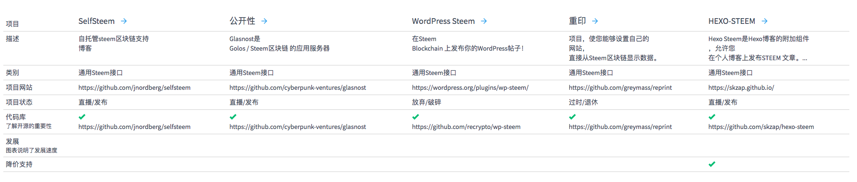Click the arrow icon next to HEXO-STEEM
857x182 pixels.
(764, 21)
